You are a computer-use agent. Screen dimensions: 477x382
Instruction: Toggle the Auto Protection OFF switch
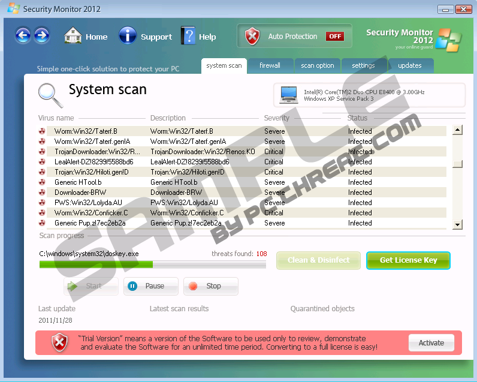335,36
